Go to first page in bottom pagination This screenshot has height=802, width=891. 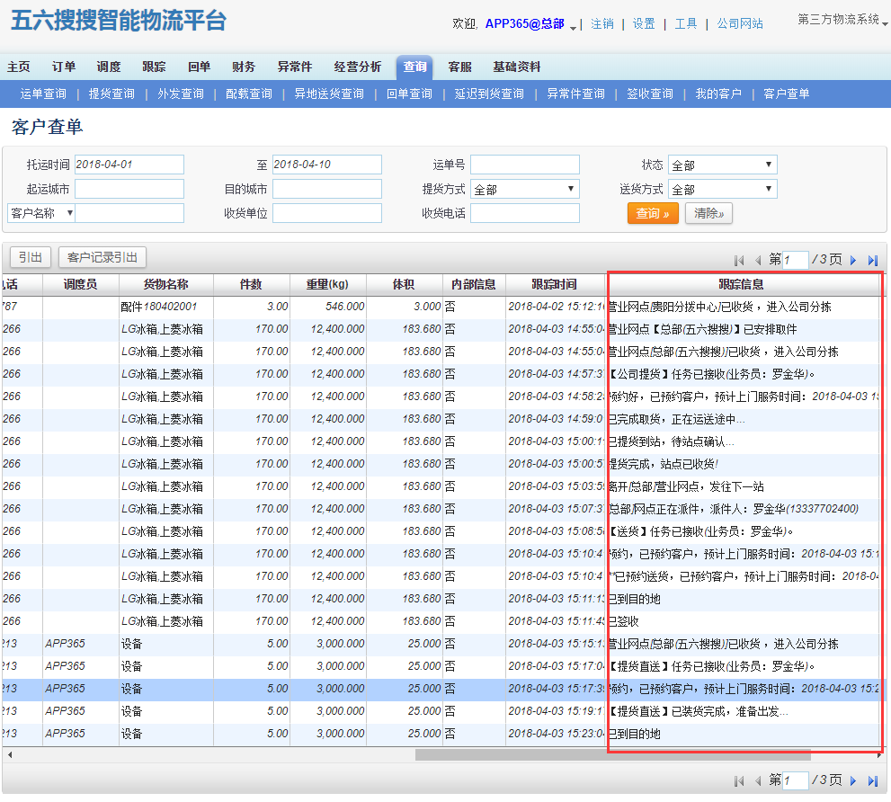739,781
